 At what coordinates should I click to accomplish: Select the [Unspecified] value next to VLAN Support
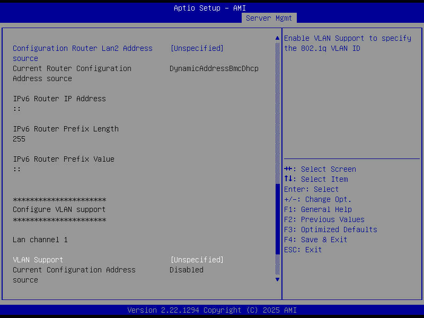click(x=197, y=260)
